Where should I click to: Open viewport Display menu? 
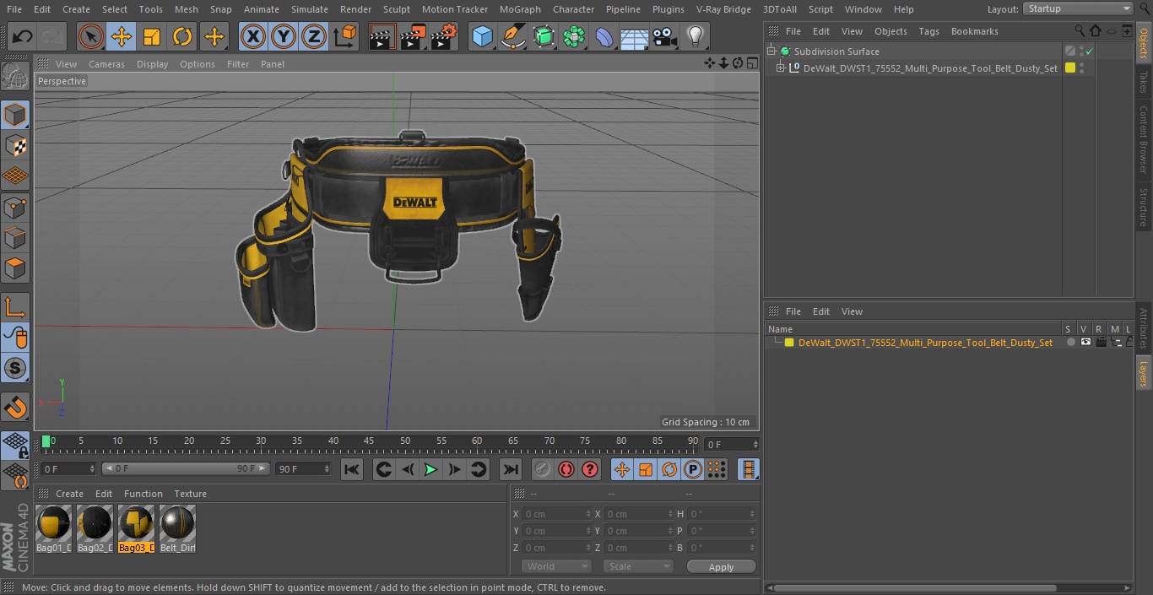152,64
